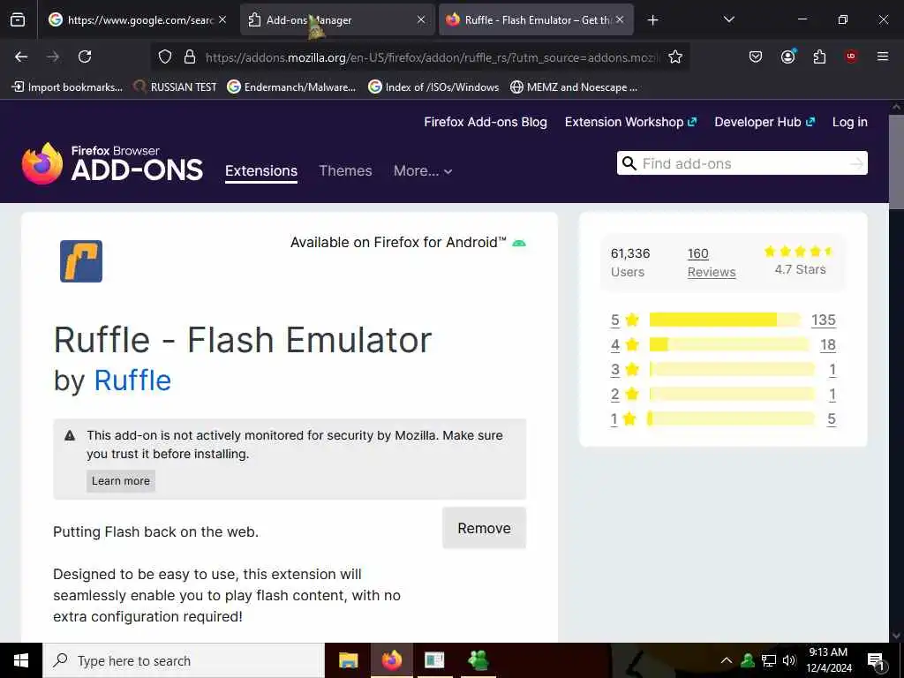
Task: Open Firefox View icon at tab strip start
Action: pyautogui.click(x=18, y=20)
